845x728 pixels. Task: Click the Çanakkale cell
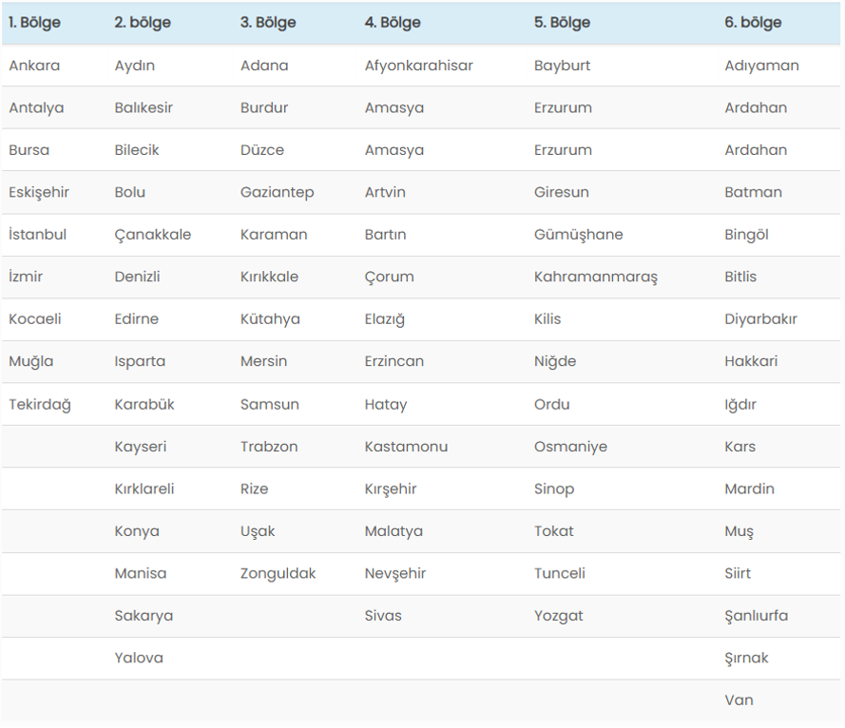coord(152,235)
